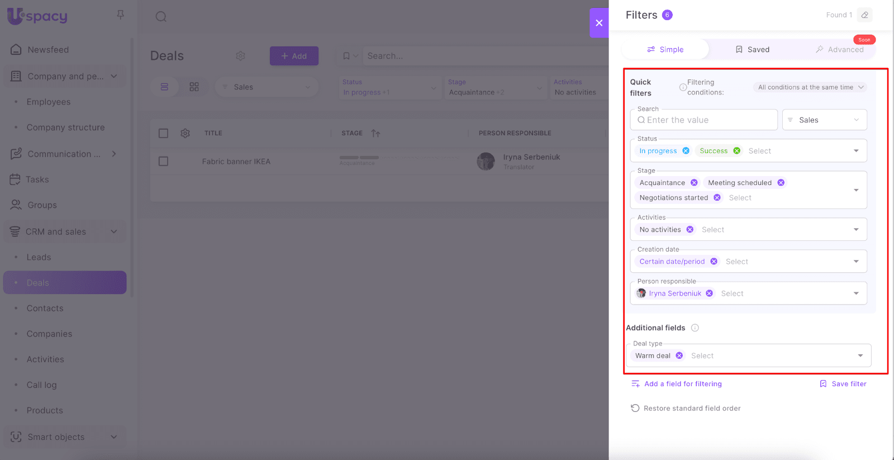
Task: Remove the 'In progress' status tag
Action: pos(686,151)
